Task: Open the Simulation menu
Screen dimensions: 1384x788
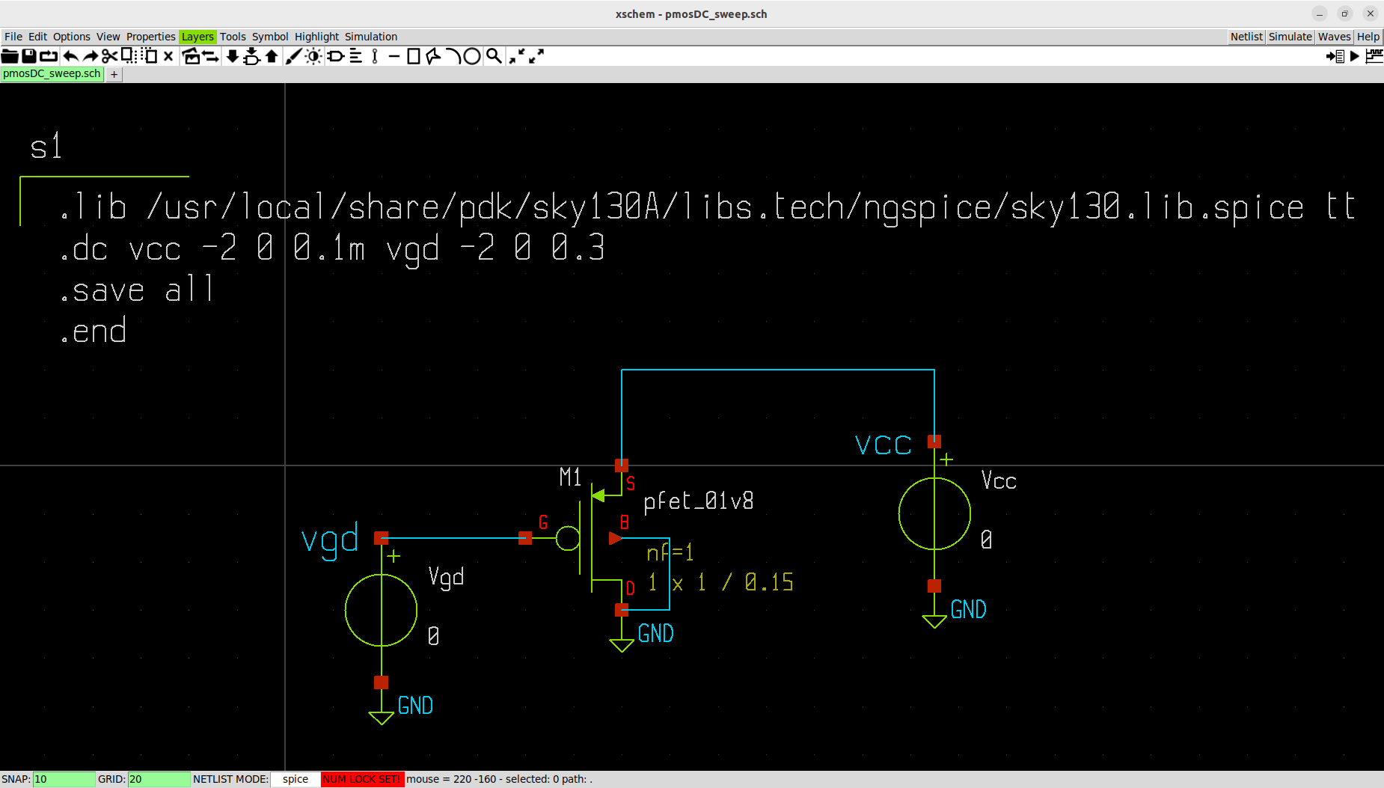Action: (371, 36)
